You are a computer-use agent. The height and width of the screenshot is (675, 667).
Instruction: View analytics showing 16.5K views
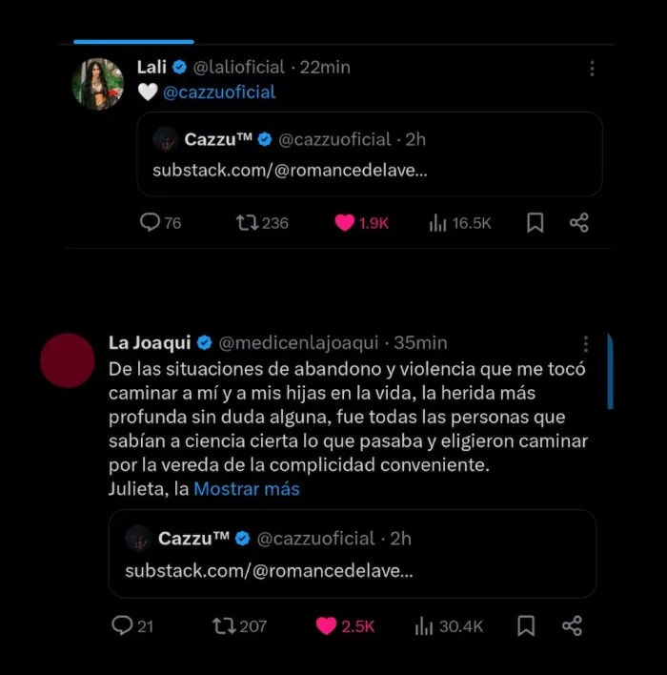click(x=438, y=223)
